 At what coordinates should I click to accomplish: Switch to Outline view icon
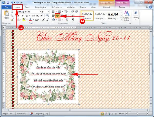112,114
